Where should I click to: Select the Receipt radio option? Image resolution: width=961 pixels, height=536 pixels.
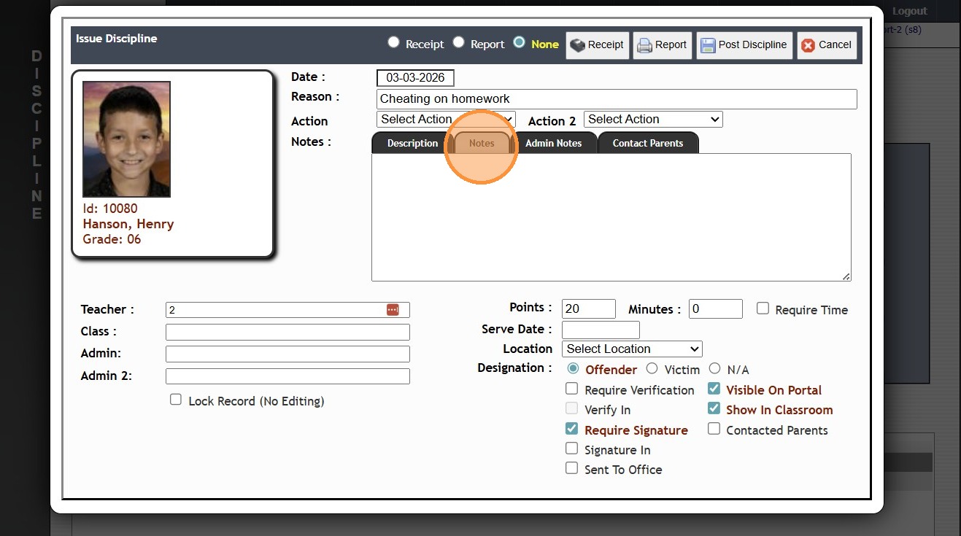[394, 42]
